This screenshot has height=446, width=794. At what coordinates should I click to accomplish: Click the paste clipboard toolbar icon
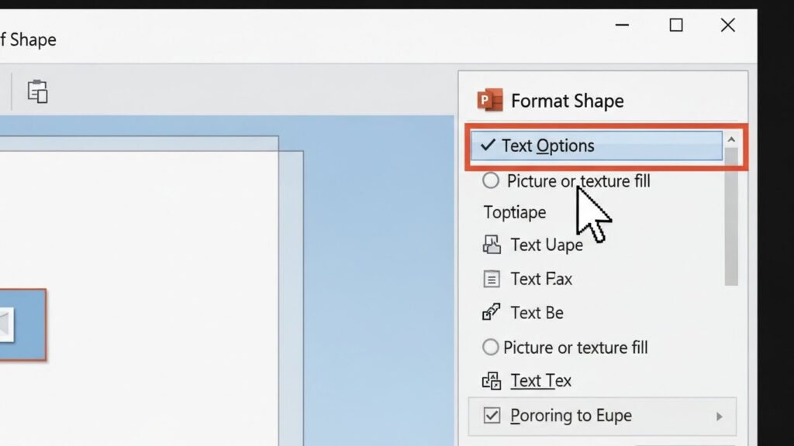[38, 91]
